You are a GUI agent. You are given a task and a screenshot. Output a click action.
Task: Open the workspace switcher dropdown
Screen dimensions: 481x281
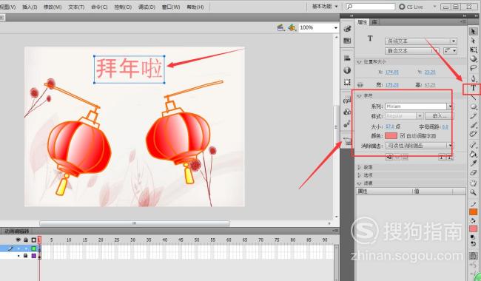(x=325, y=7)
